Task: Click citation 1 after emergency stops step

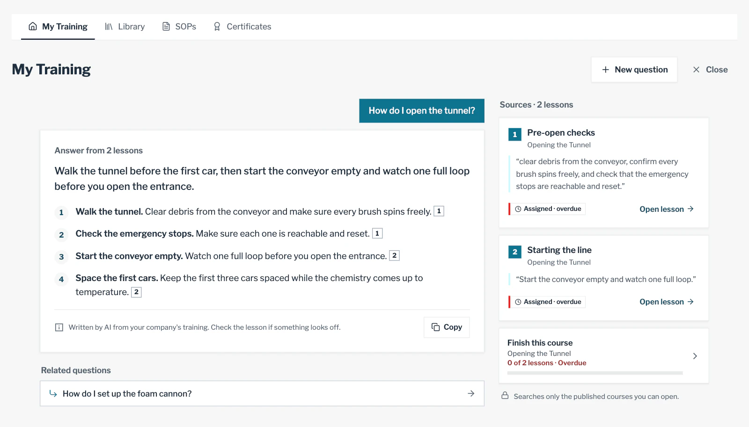Action: (x=377, y=233)
